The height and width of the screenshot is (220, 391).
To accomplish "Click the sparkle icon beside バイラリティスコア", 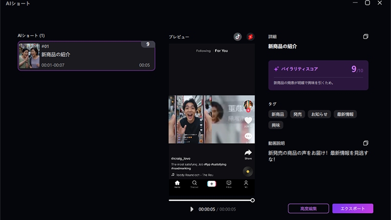I will coord(276,69).
